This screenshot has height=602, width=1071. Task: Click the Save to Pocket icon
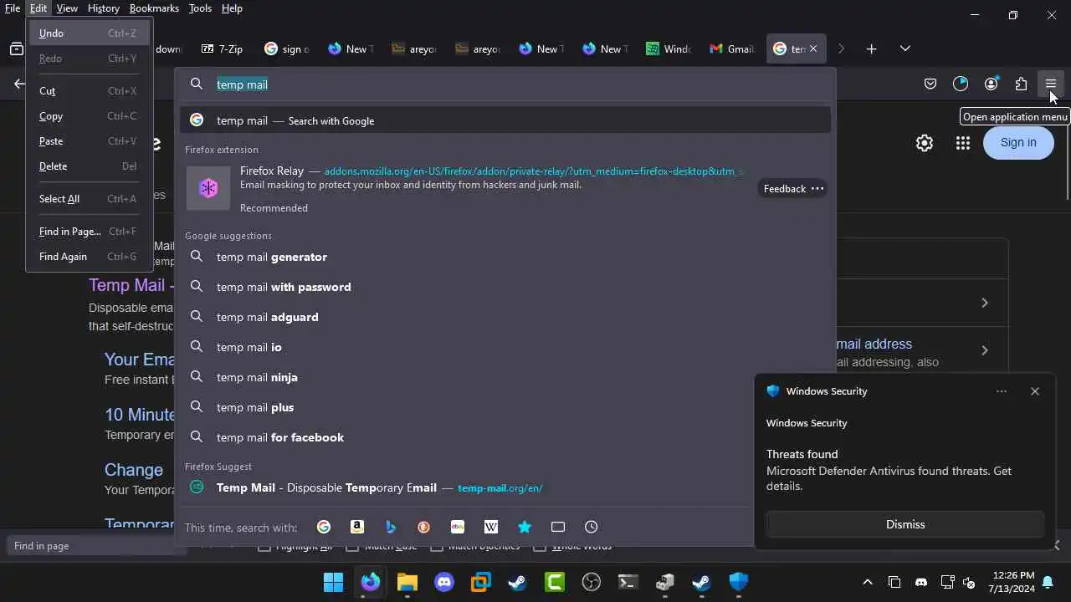click(x=930, y=84)
